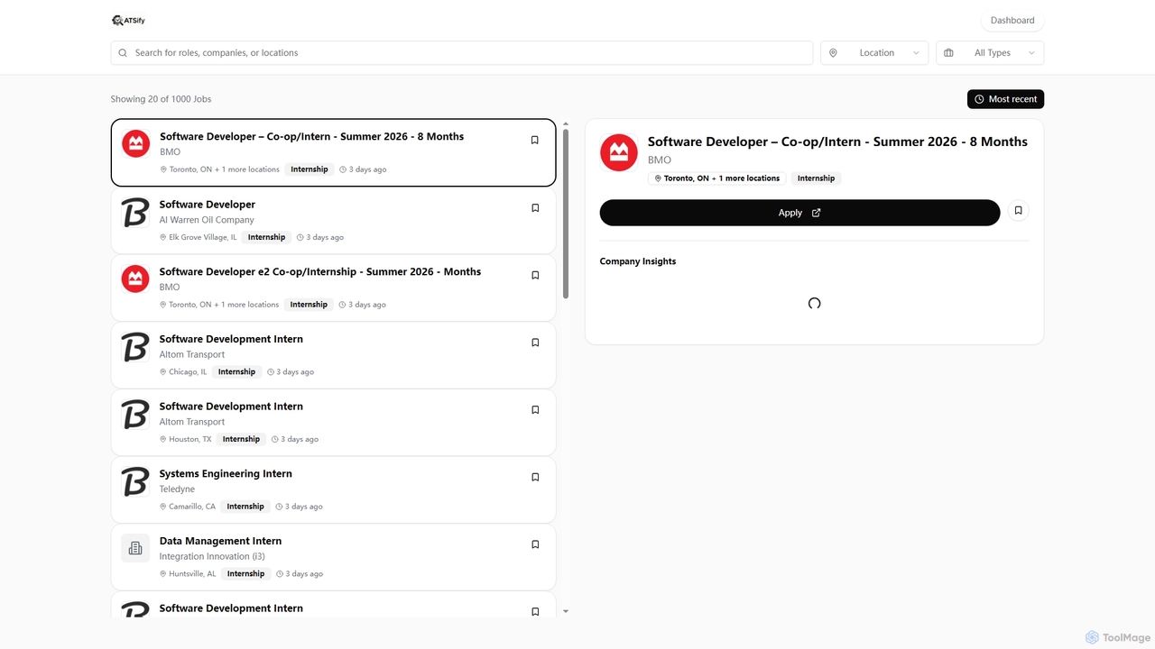Bookmark the Al Warren Oil Company job
The image size is (1155, 649).
(x=535, y=207)
